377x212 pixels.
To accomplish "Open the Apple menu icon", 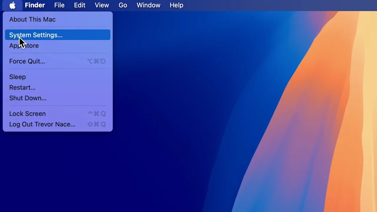I will point(12,5).
